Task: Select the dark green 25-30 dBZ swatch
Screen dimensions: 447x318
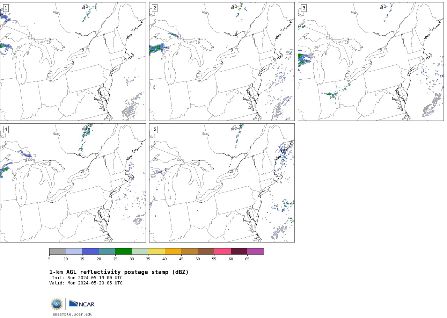Action: [123, 252]
